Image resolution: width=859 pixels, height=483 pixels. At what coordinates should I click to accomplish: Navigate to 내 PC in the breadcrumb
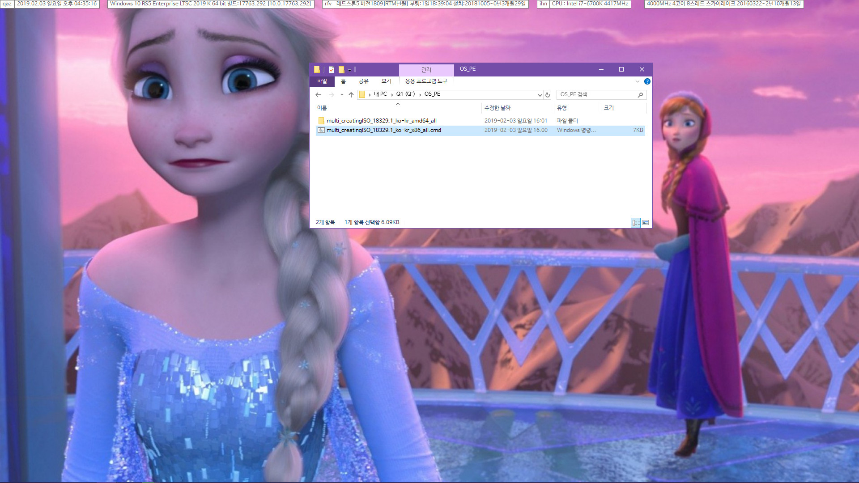(x=380, y=94)
